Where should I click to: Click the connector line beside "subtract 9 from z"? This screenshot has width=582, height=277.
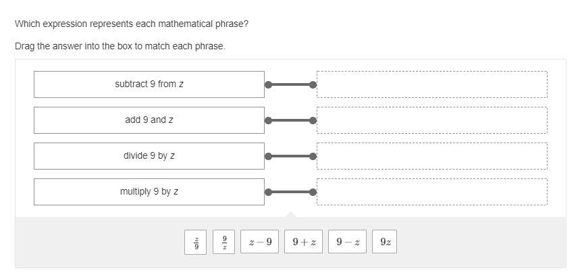pos(290,84)
